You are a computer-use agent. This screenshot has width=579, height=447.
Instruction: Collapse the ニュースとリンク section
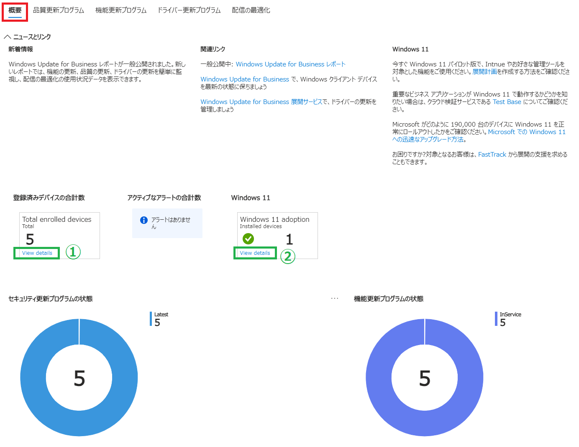point(8,37)
